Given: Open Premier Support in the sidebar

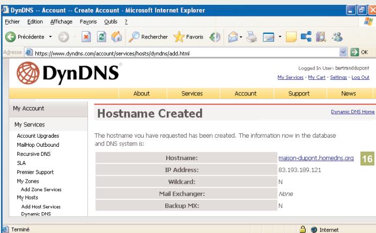Looking at the screenshot, I should coord(35,172).
